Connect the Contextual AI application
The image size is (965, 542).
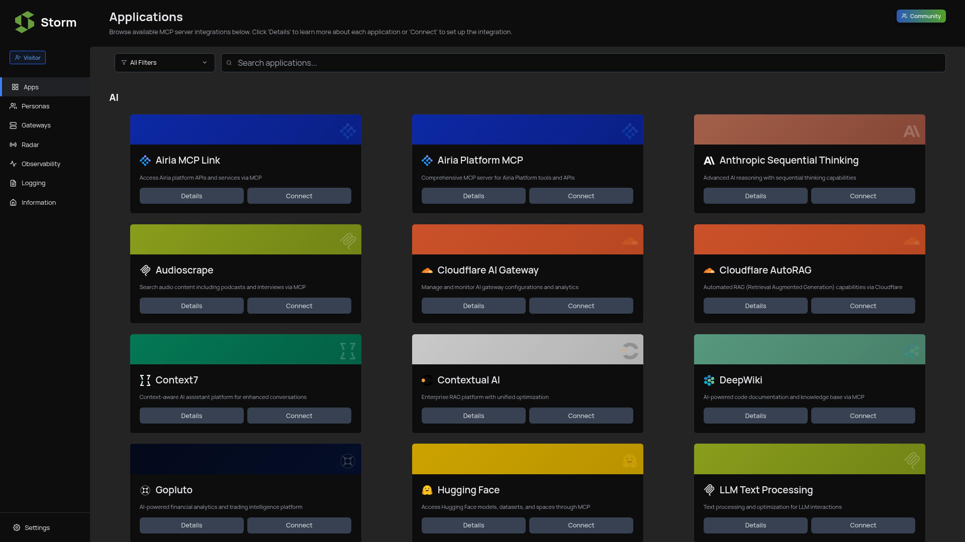tap(581, 416)
